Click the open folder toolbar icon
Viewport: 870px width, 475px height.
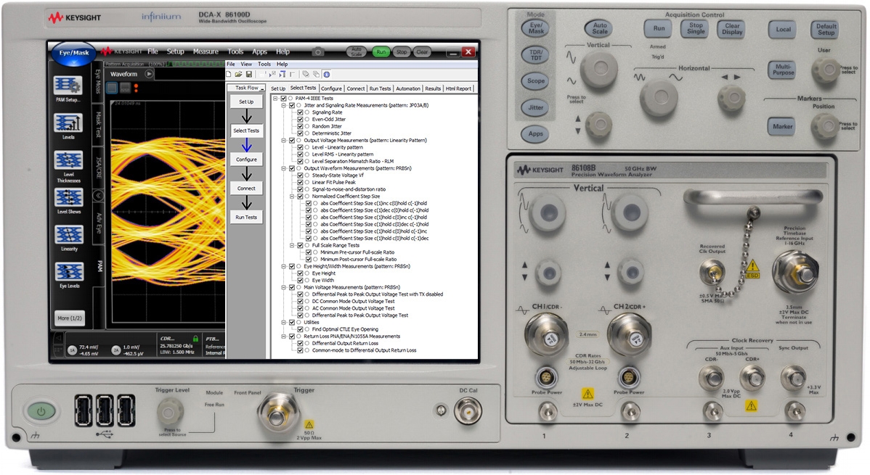[x=240, y=74]
